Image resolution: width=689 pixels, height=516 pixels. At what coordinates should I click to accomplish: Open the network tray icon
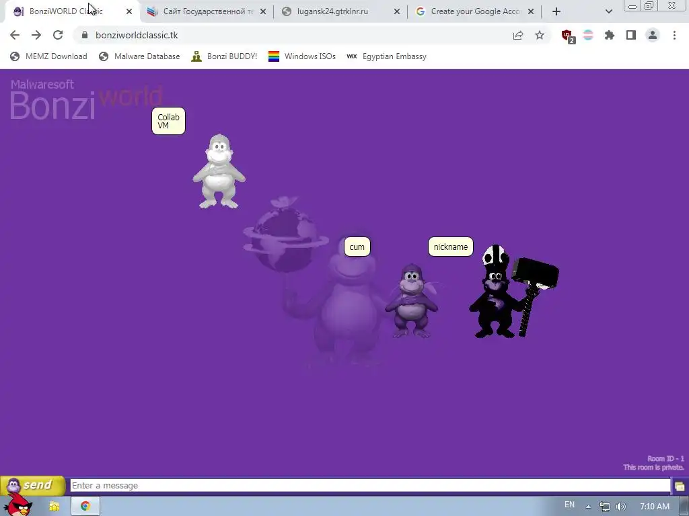605,507
